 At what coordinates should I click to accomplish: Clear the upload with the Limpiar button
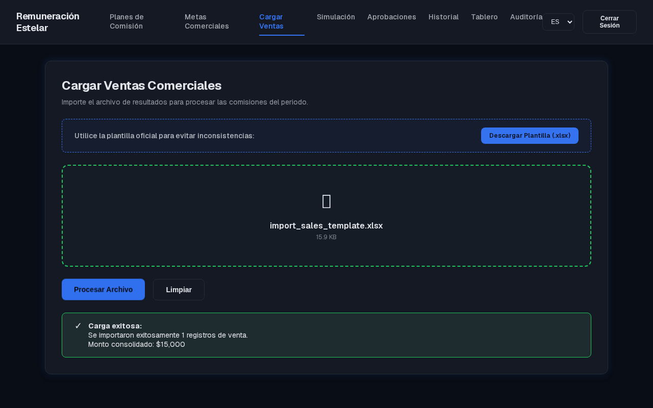point(179,290)
